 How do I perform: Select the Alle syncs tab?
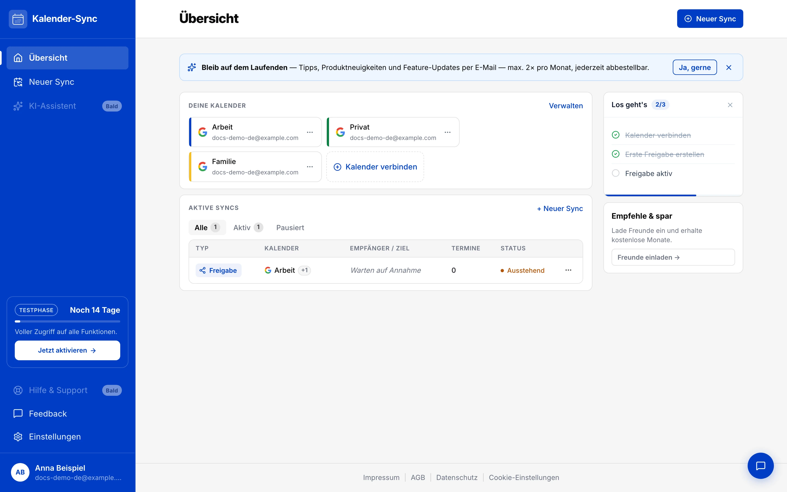207,227
